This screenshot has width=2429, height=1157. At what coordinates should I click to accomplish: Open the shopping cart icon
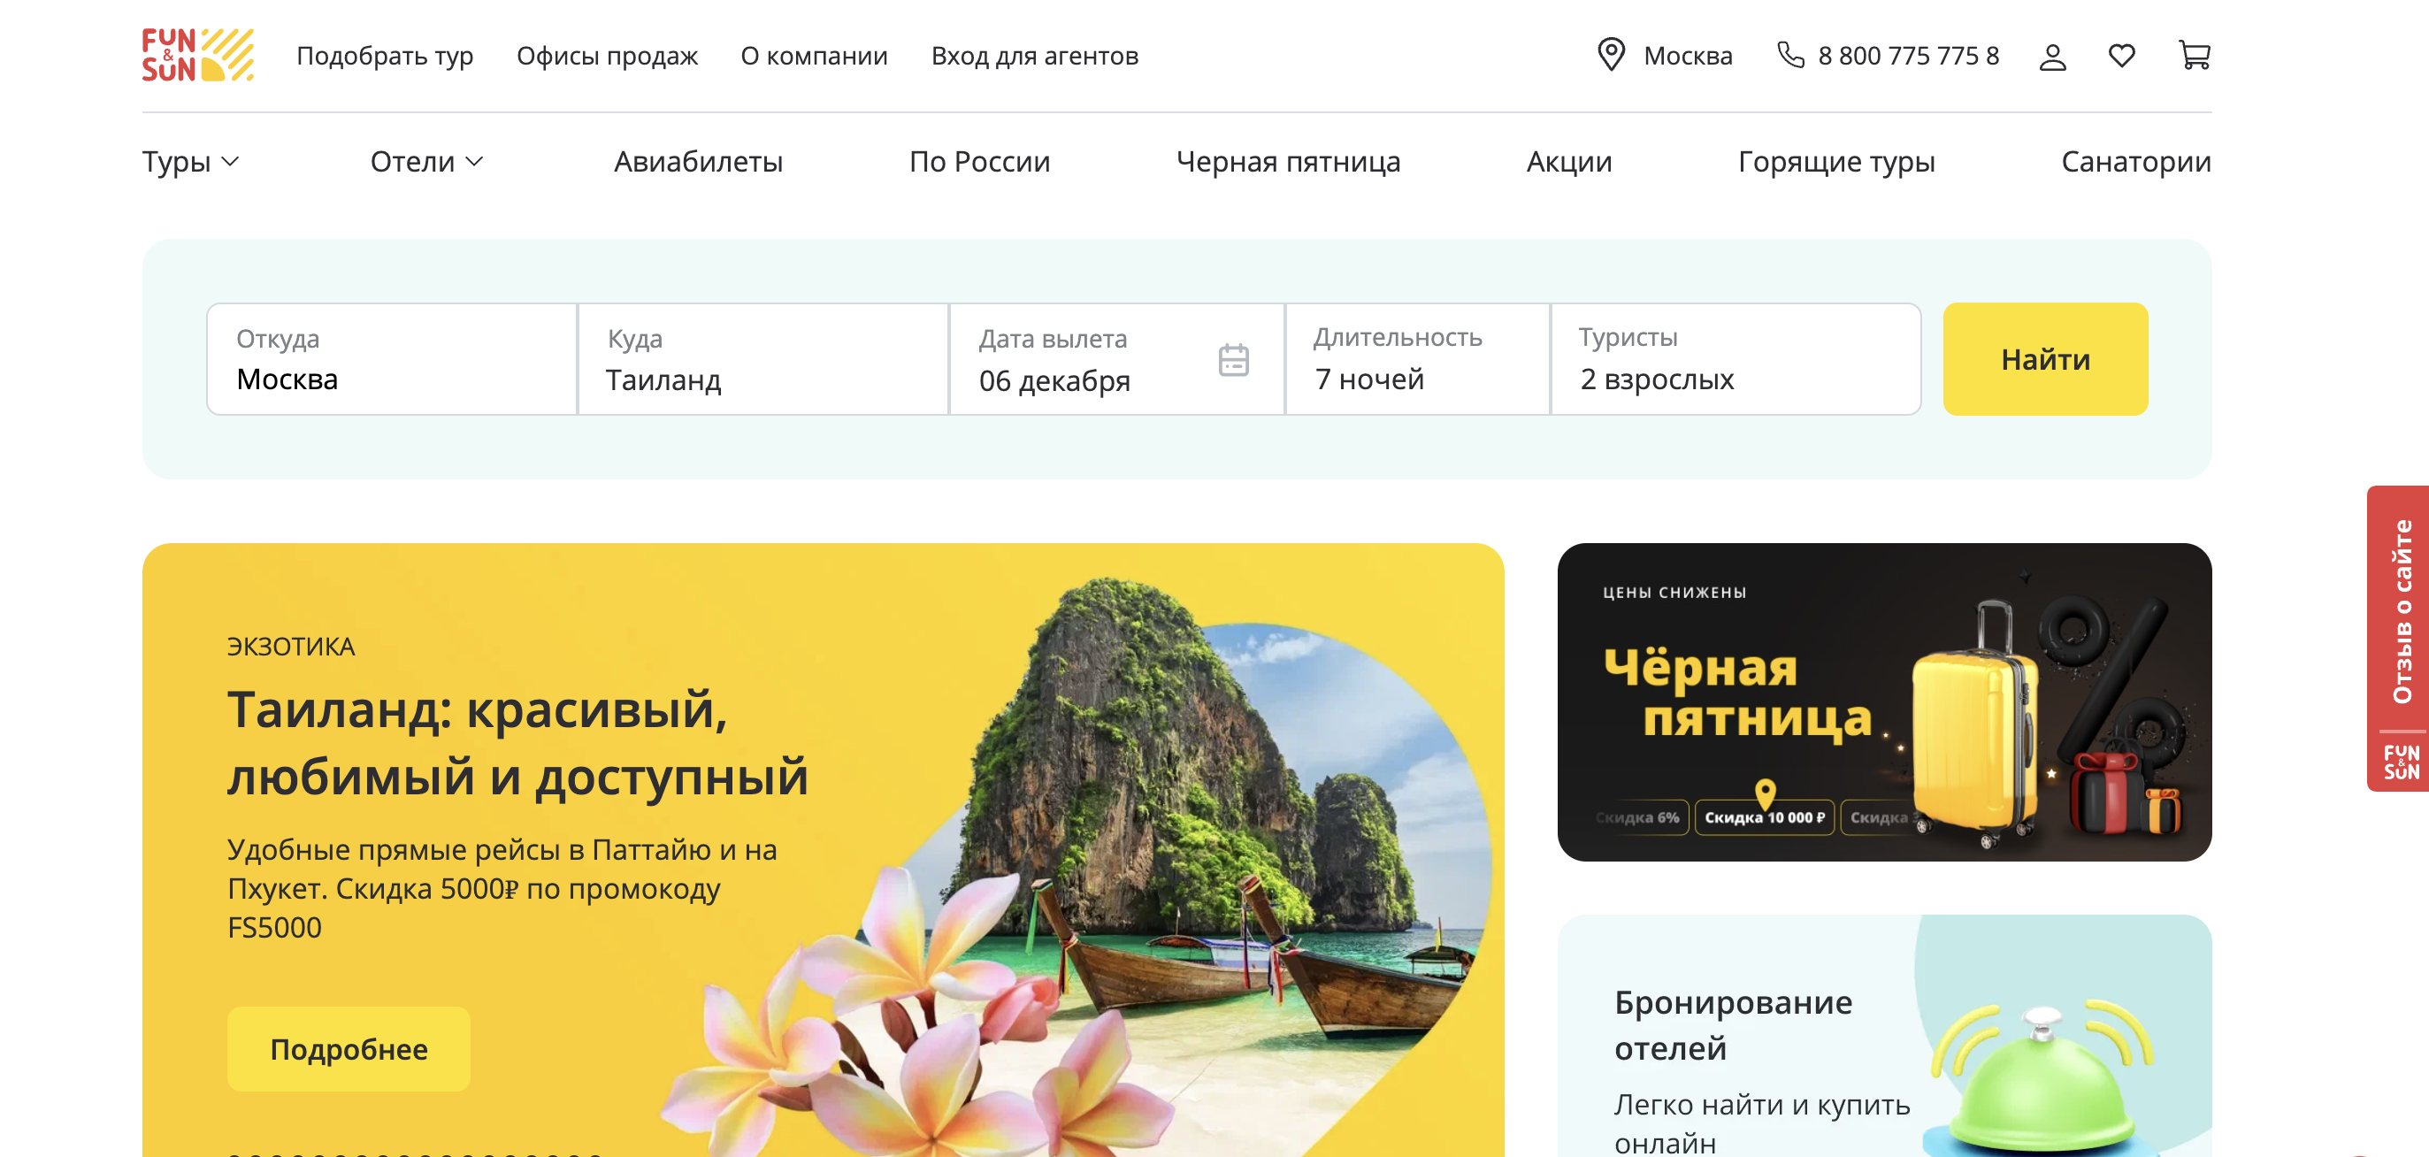pyautogui.click(x=2195, y=55)
